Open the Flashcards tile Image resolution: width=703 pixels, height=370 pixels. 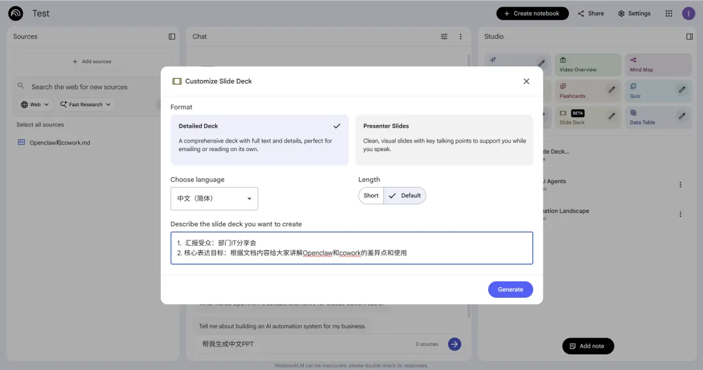(x=588, y=91)
